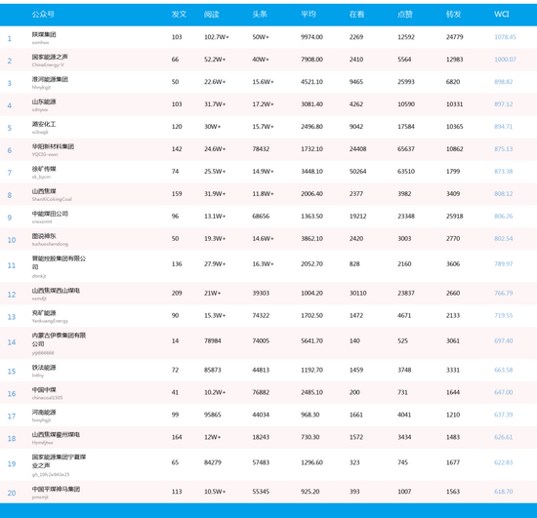The height and width of the screenshot is (518, 537).
Task: Click the 在看 column header
Action: (356, 14)
